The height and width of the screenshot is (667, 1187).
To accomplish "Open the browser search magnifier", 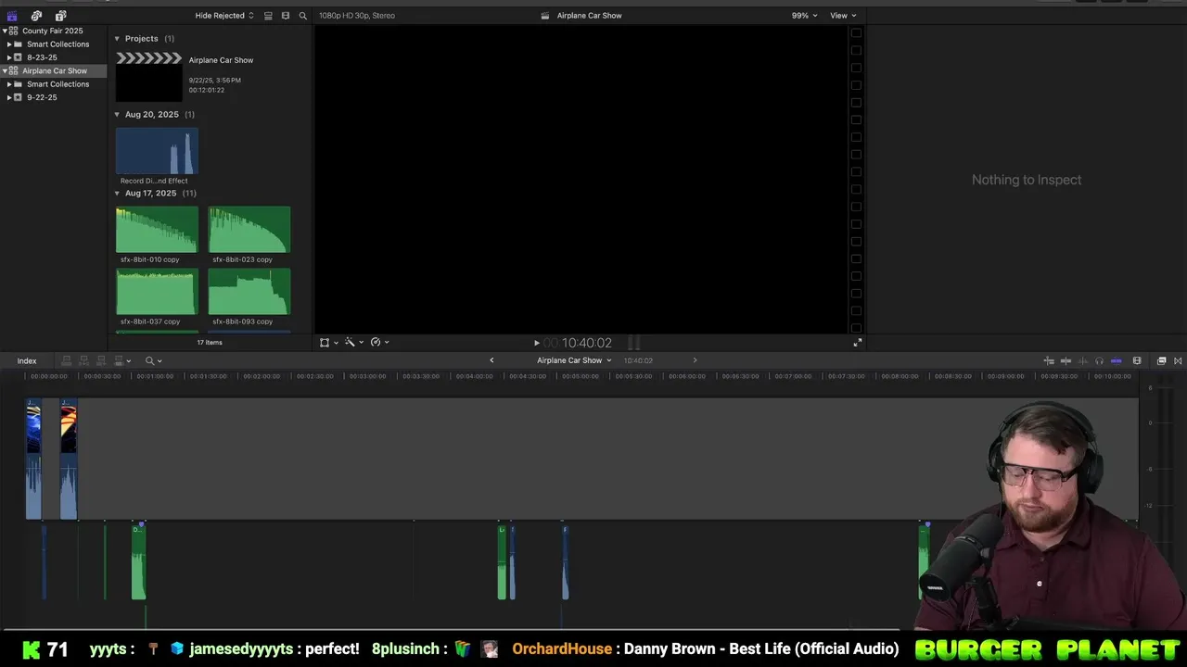I will coord(302,16).
